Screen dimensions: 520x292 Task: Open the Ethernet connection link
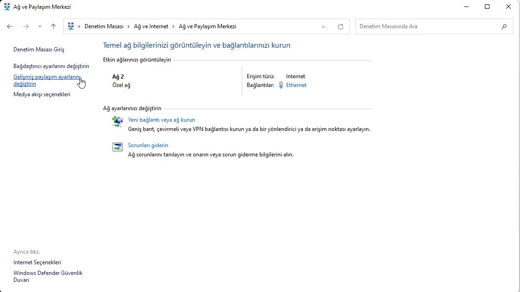296,85
